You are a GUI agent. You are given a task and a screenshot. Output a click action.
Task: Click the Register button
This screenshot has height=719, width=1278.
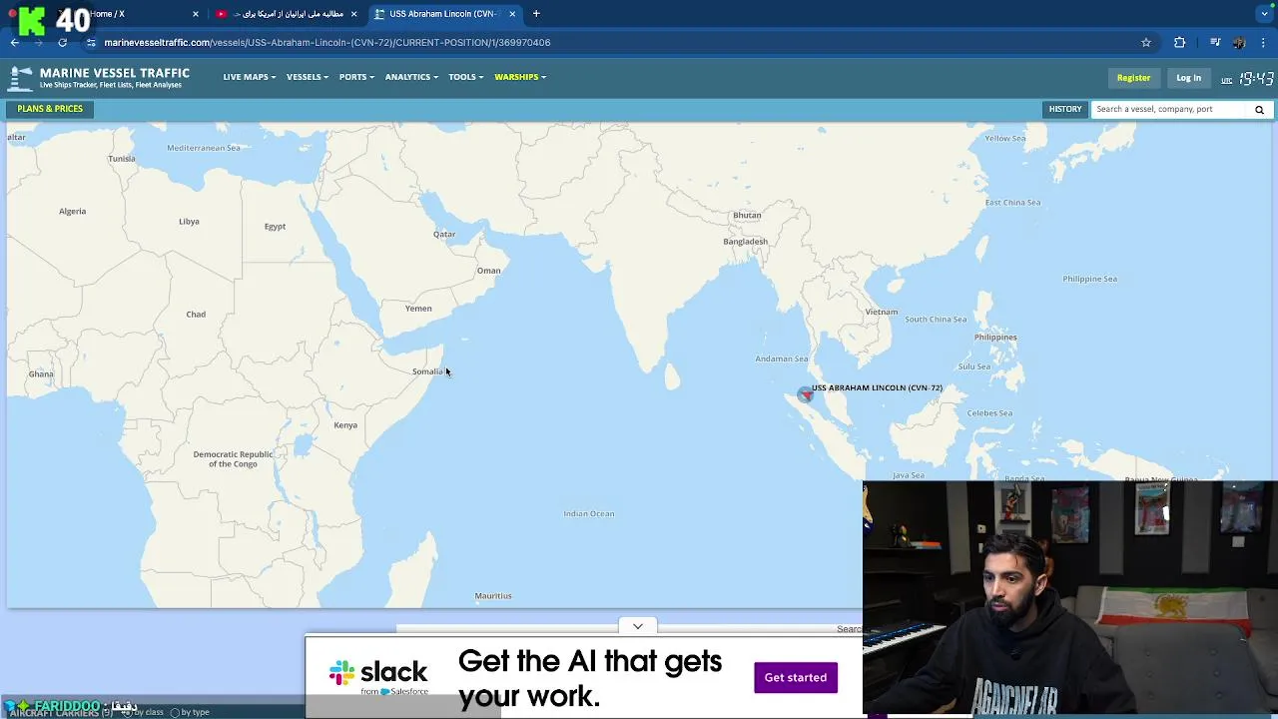(1133, 78)
